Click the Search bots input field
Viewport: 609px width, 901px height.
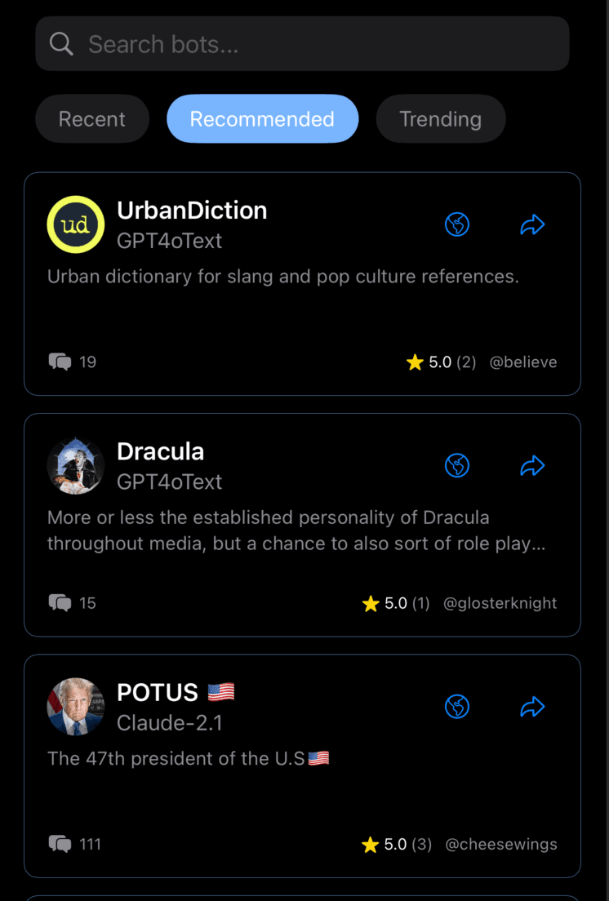point(318,43)
